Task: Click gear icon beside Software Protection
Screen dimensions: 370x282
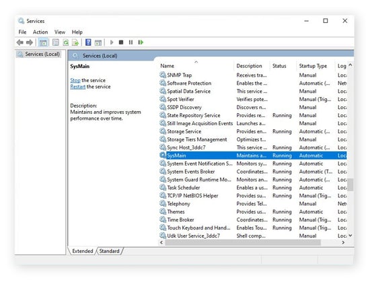Action: coord(163,83)
